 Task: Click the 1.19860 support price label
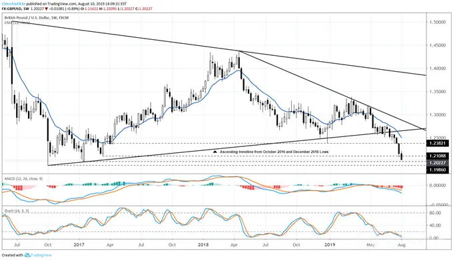[x=438, y=170]
